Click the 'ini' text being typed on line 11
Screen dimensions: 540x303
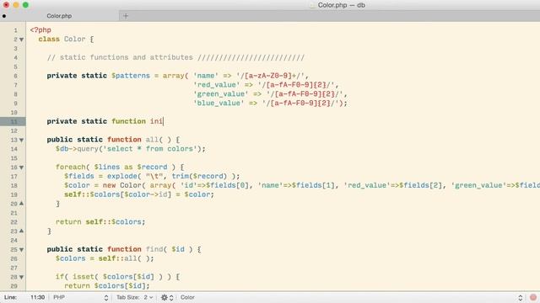[x=156, y=121]
